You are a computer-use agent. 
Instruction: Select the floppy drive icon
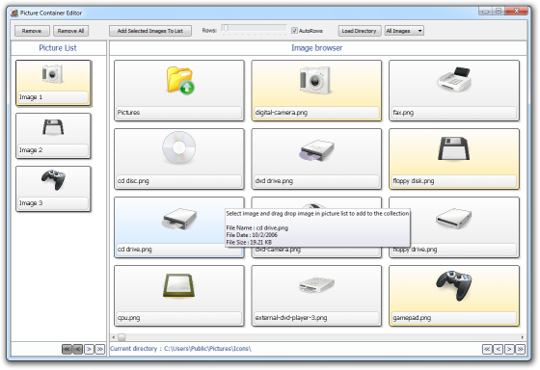[x=453, y=218]
